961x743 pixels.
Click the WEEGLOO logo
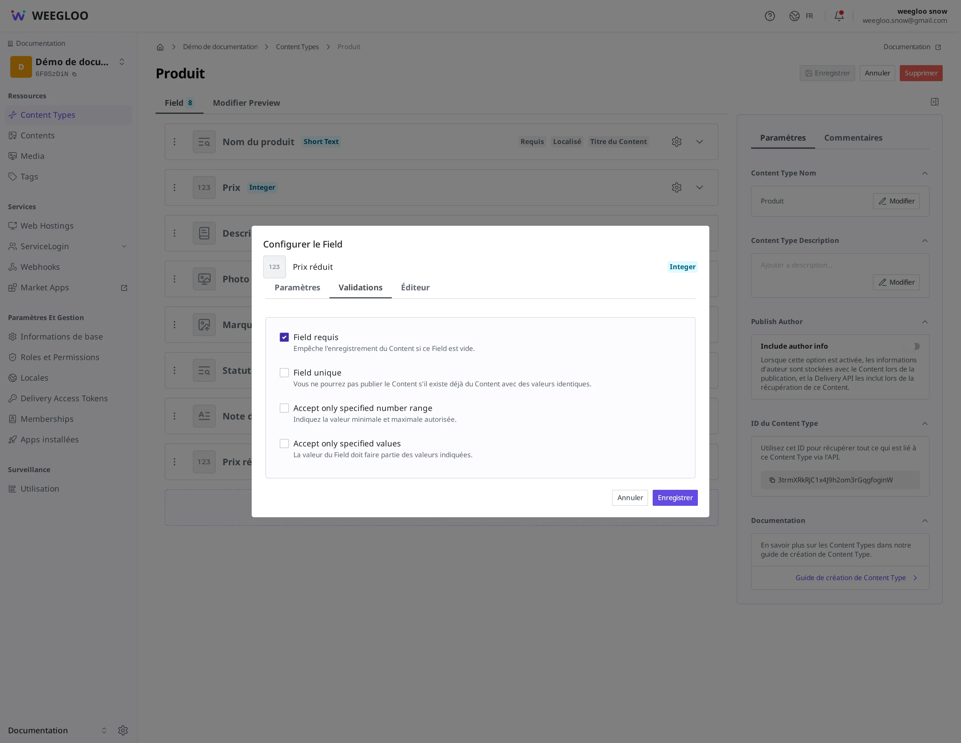(x=49, y=16)
